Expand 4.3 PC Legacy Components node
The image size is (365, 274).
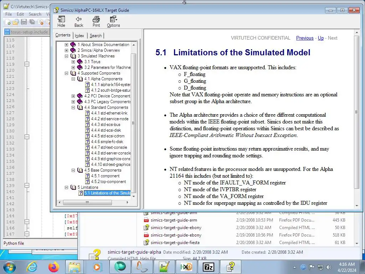pos(73,102)
